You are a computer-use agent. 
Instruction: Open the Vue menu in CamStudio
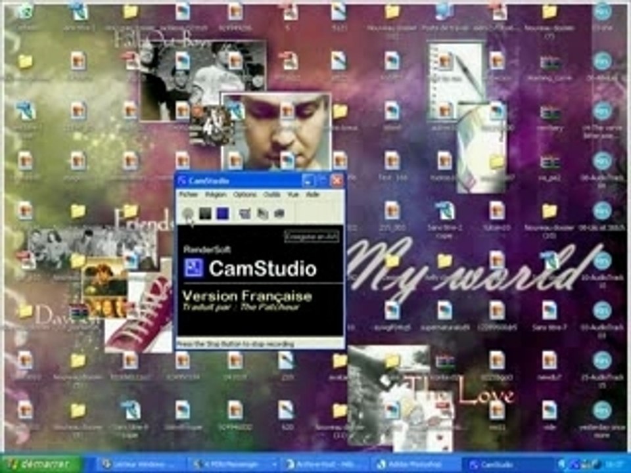coord(292,194)
